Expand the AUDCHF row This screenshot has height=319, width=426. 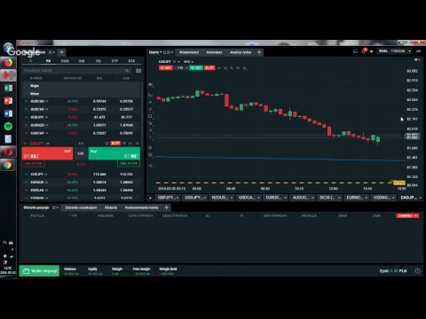[26, 109]
